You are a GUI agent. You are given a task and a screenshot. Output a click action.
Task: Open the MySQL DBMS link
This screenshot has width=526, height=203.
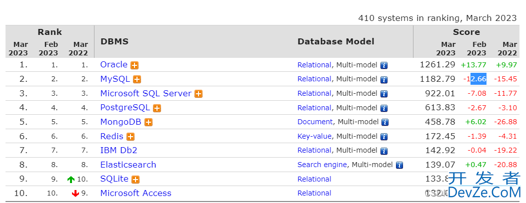click(x=115, y=79)
